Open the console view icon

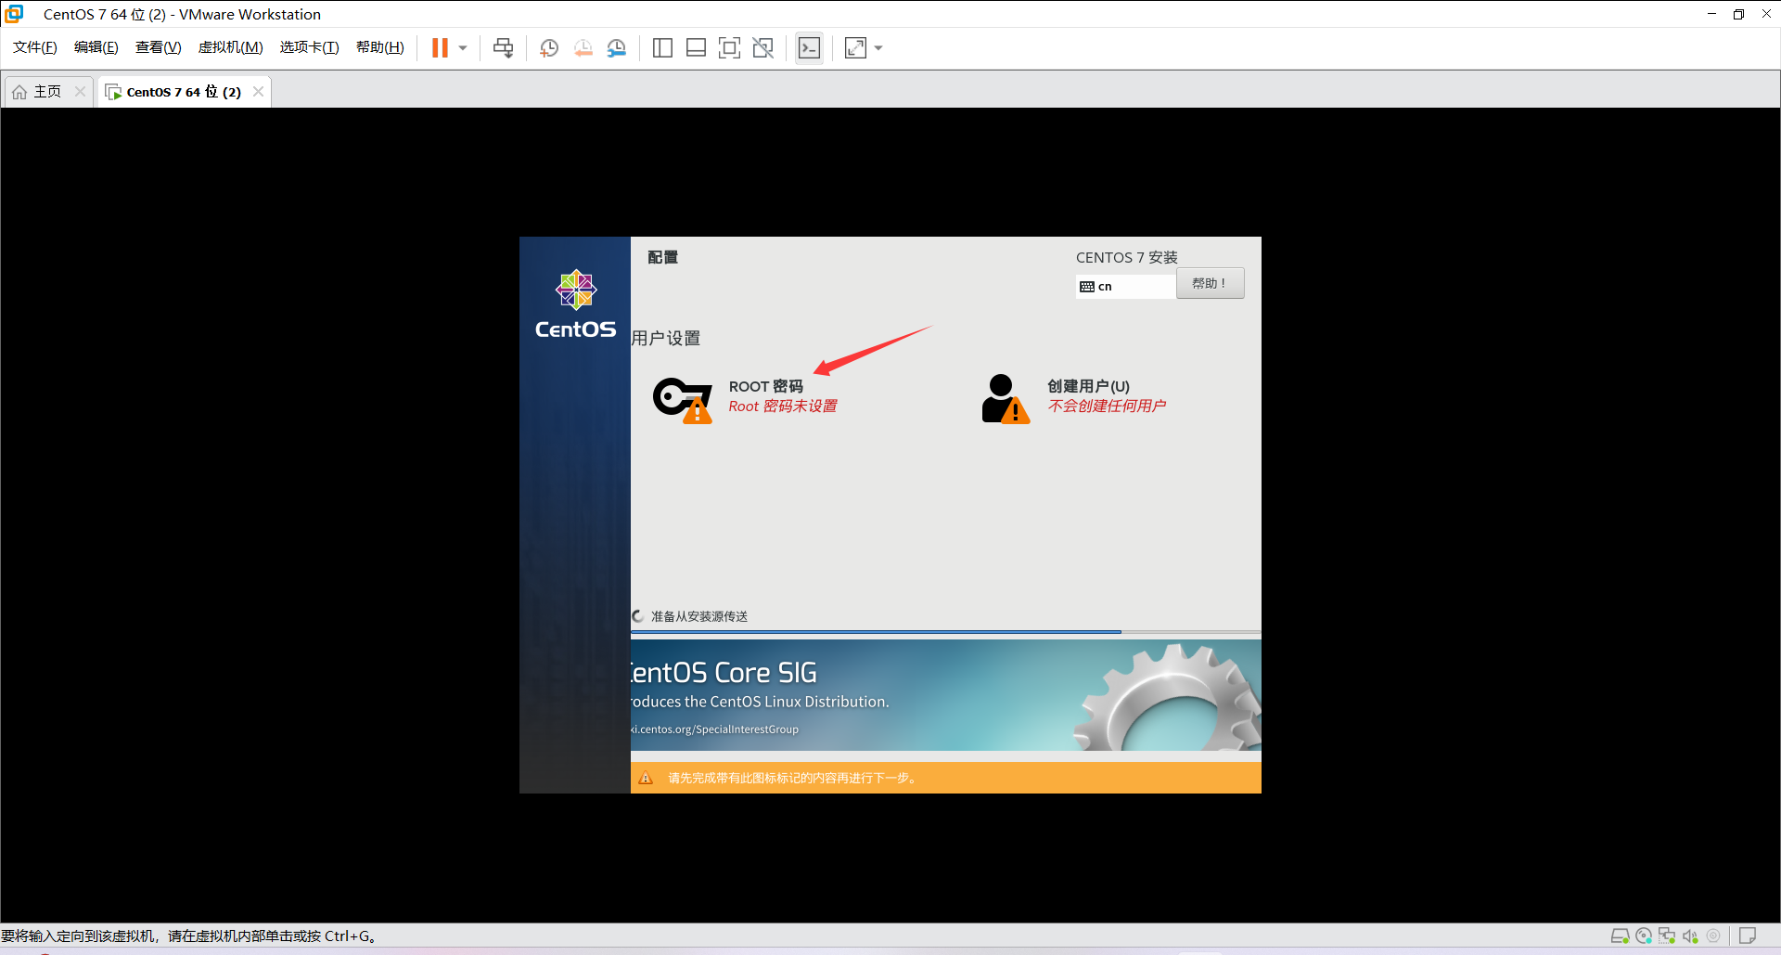point(809,48)
